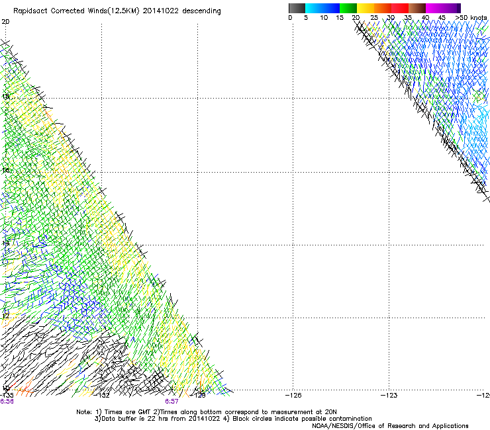490x430 pixels.
Task: Click the magenta 40-45 knots legend segment
Action: [434, 8]
